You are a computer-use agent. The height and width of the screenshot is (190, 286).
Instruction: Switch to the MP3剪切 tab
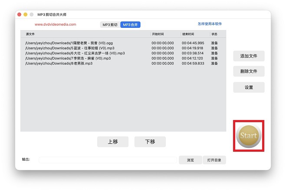click(x=110, y=25)
